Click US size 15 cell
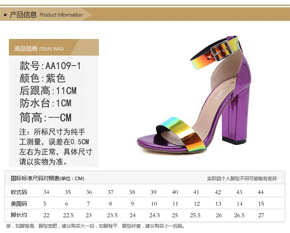Screen dimensions: 290x233 pyautogui.click(x=261, y=204)
